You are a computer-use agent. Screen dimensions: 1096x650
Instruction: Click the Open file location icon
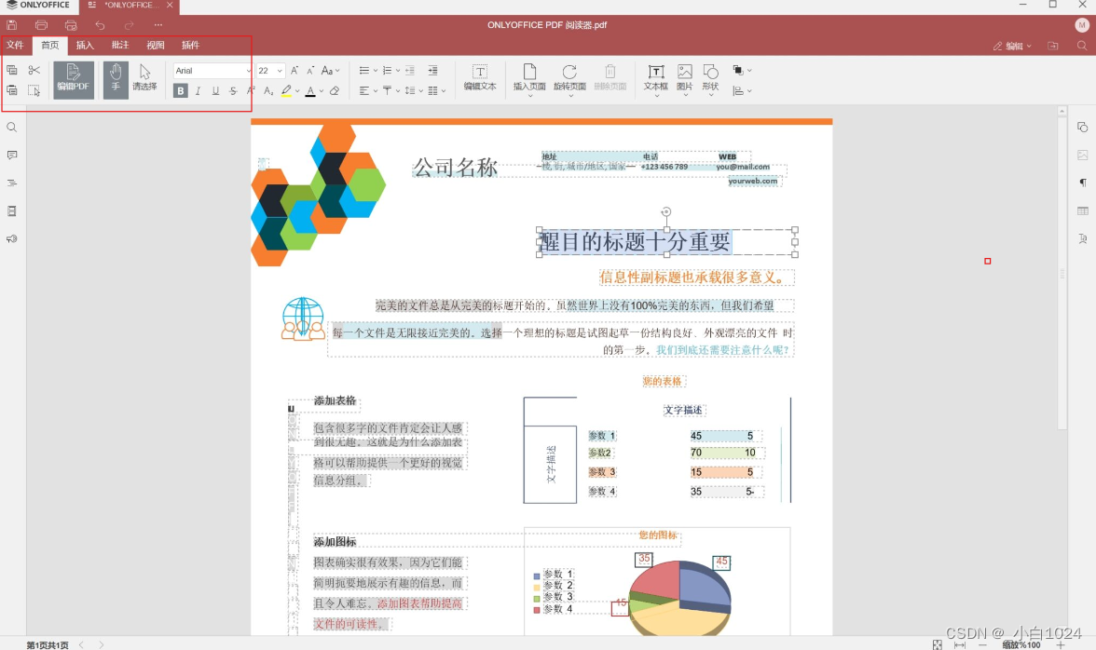pyautogui.click(x=1053, y=46)
